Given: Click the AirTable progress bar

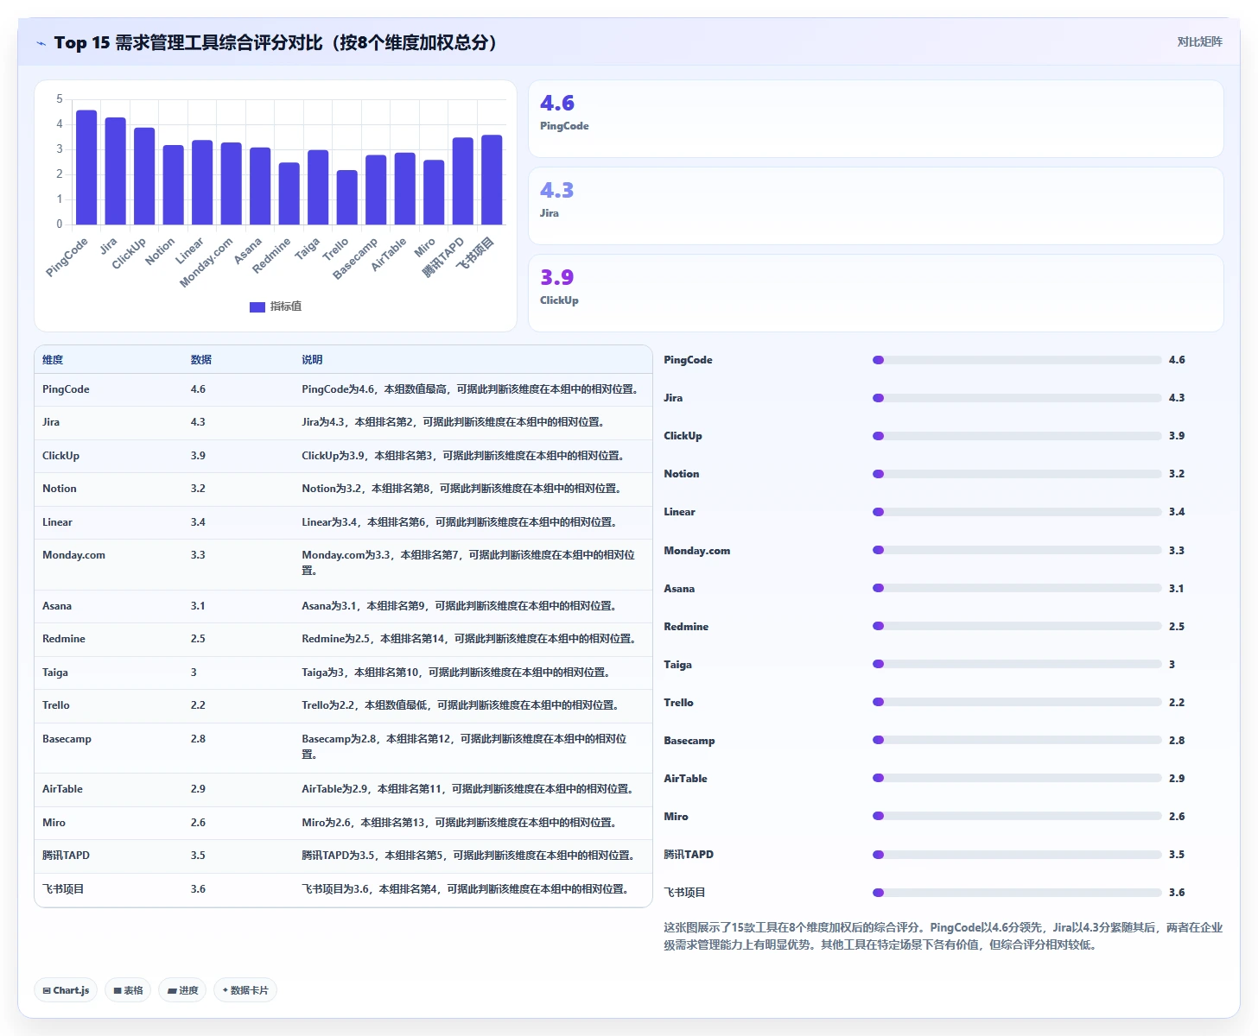Looking at the screenshot, I should (1017, 778).
